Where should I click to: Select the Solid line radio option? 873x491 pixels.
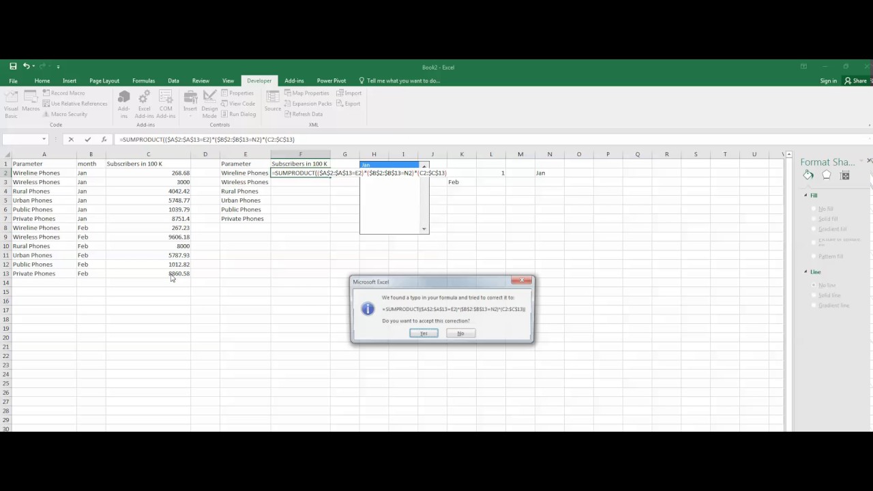(827, 295)
